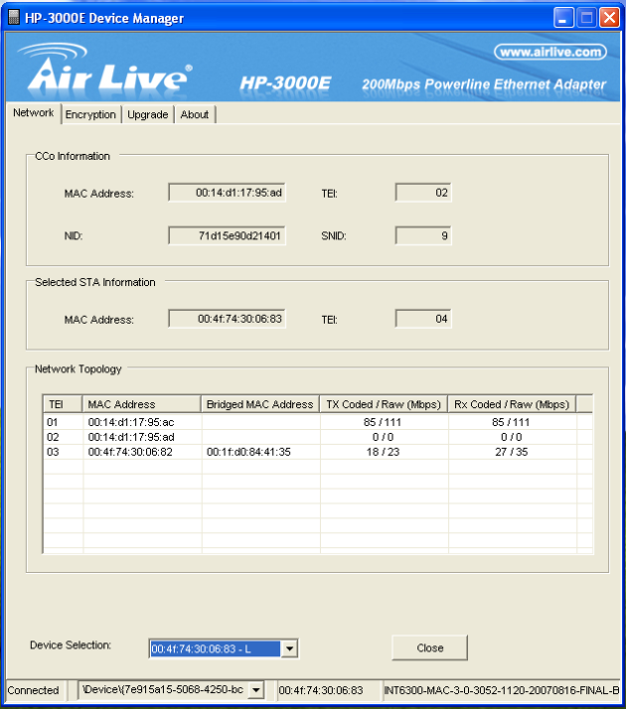Minimize the Device Manager window

tap(563, 18)
